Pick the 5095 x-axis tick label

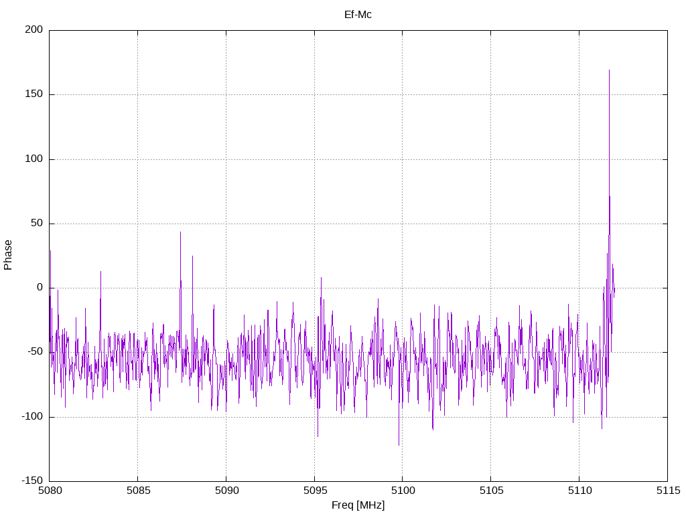tap(314, 491)
